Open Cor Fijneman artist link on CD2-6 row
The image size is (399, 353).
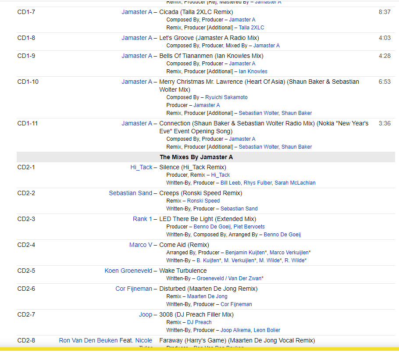pyautogui.click(x=134, y=289)
